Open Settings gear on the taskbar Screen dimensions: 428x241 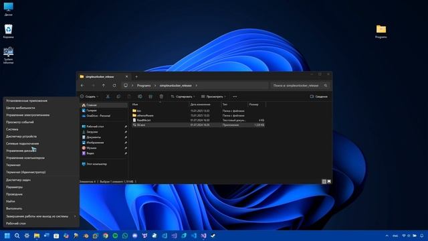click(27, 236)
